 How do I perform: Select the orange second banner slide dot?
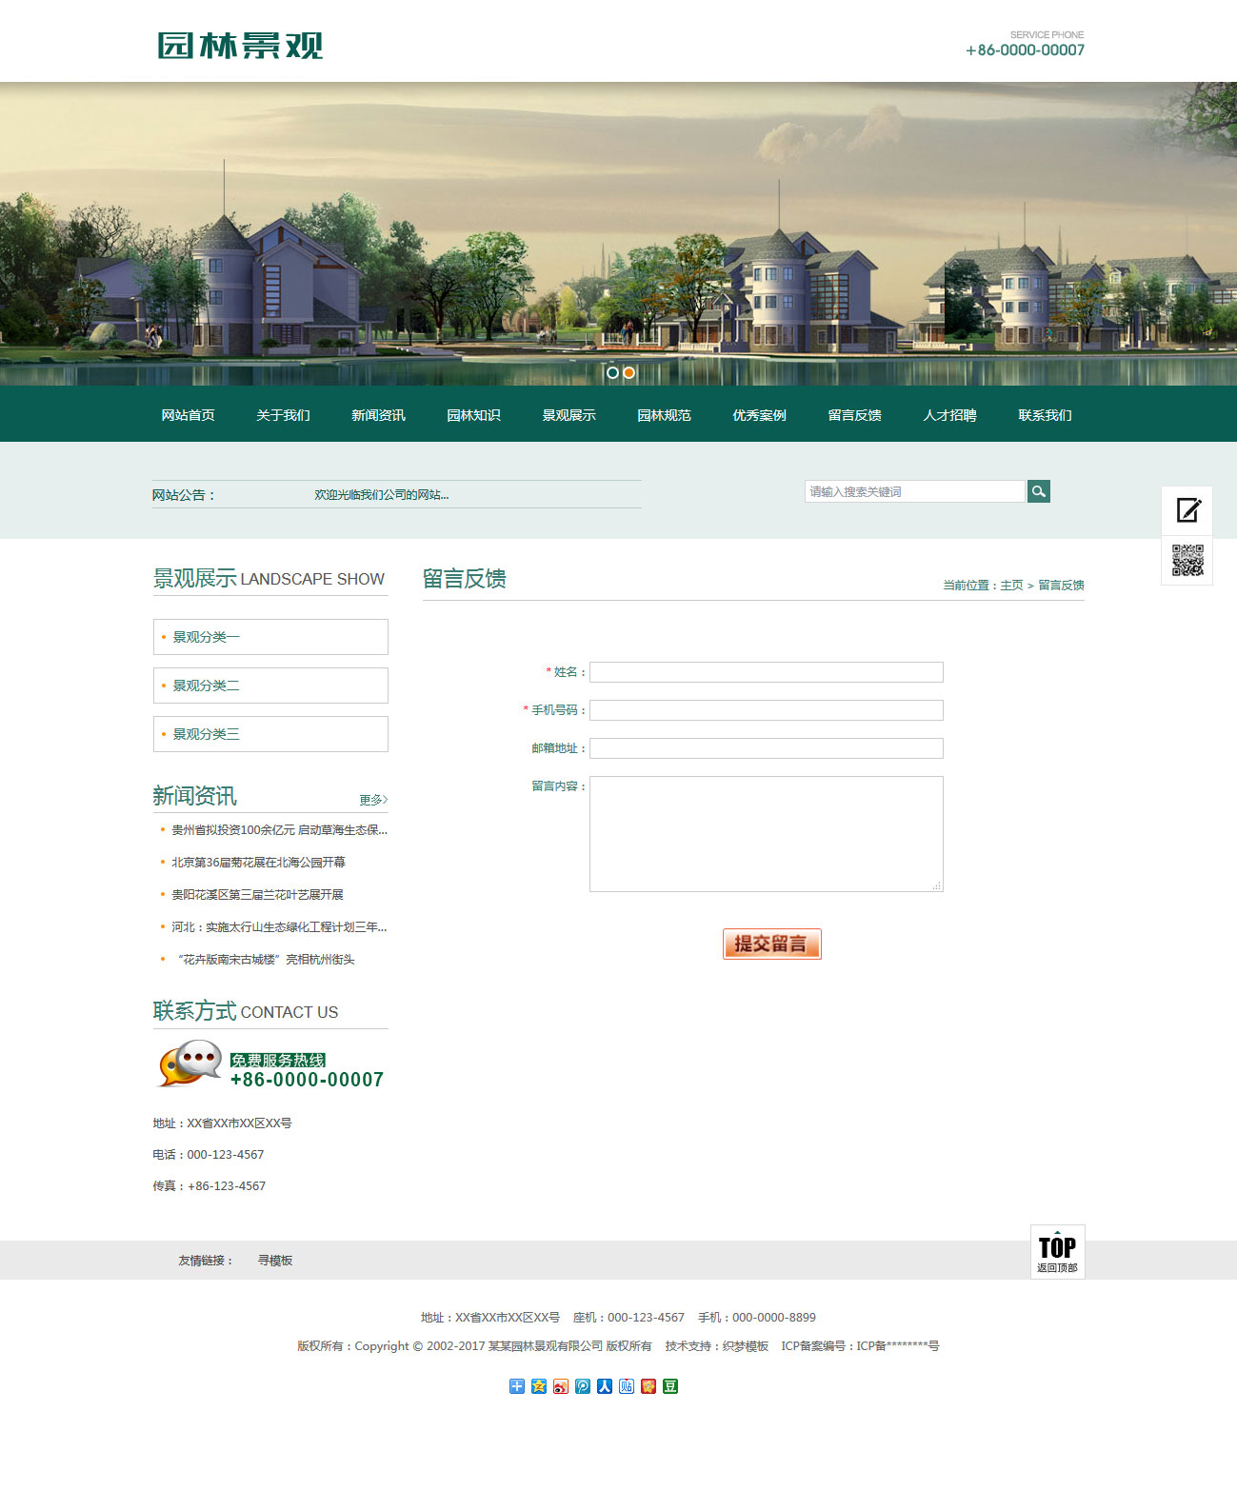628,372
